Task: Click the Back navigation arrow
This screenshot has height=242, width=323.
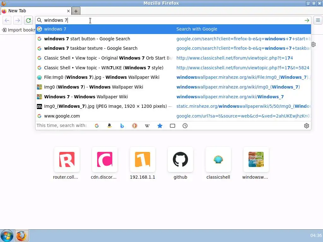Action: click(x=7, y=20)
